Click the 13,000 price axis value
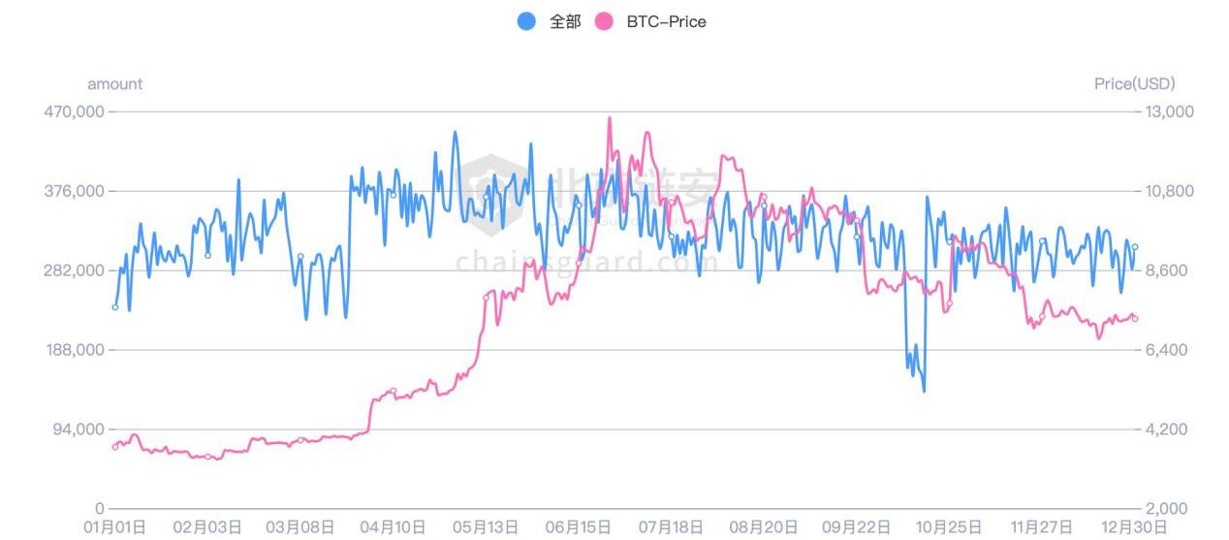The height and width of the screenshot is (540, 1229). 1172,111
